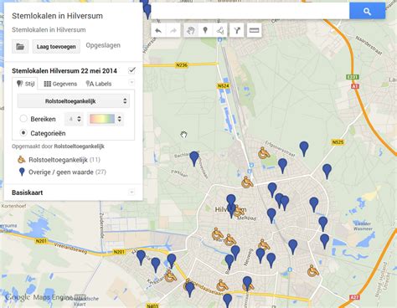Click the undo arrow in the map toolbar

click(158, 30)
